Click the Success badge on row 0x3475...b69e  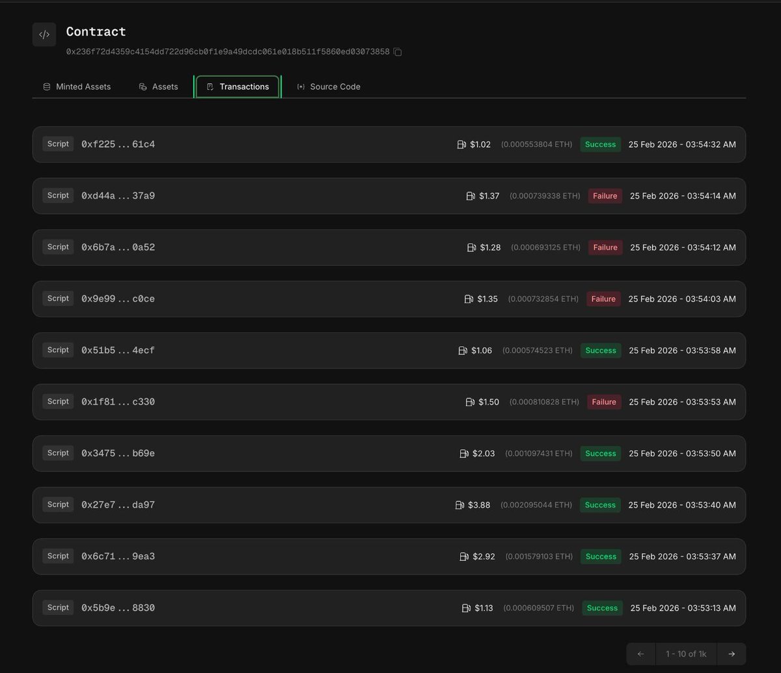pyautogui.click(x=601, y=454)
